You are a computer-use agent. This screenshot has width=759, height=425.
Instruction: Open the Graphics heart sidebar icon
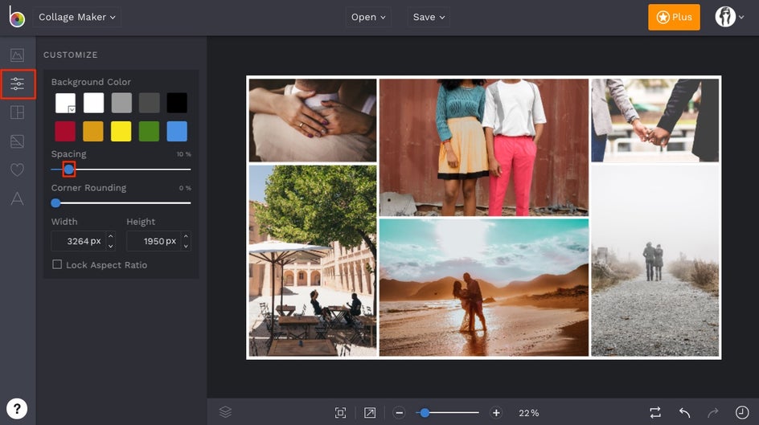17,170
